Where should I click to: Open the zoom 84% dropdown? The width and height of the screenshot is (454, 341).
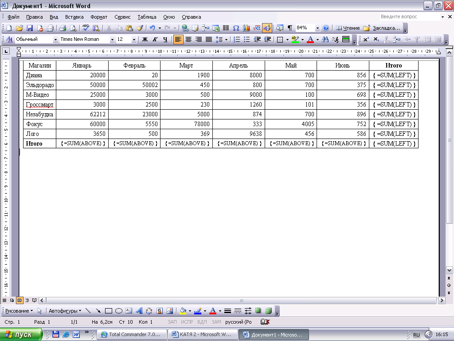click(x=317, y=28)
